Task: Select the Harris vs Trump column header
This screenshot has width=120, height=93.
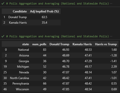Action: (x=106, y=44)
